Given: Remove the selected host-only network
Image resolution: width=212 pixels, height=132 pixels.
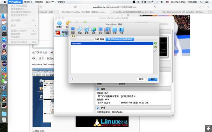Looking at the screenshot, I should pos(155,47).
